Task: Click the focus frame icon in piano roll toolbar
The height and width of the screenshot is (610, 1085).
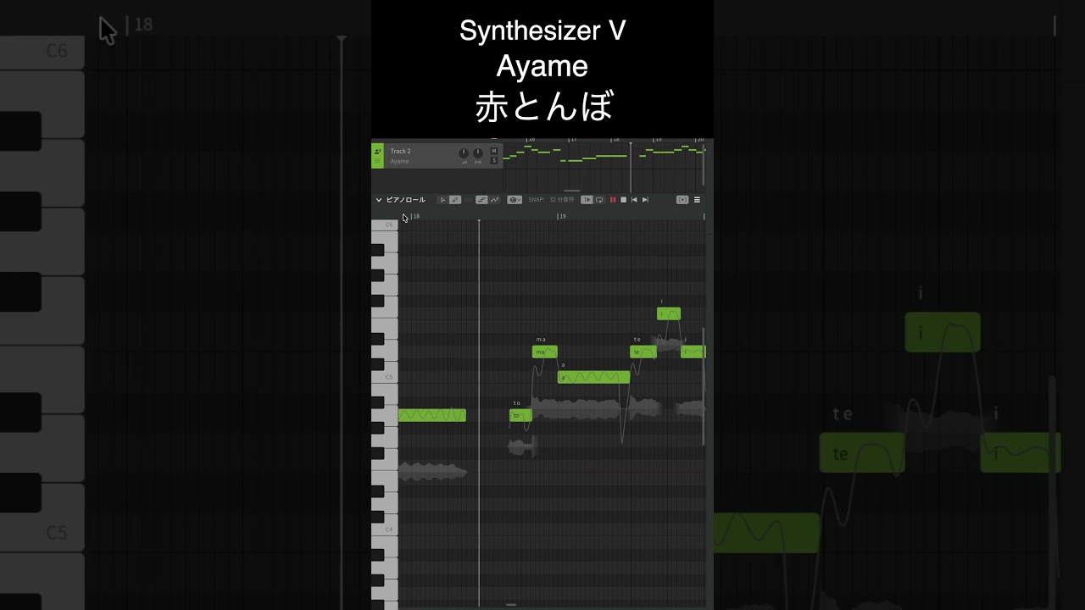Action: 682,200
